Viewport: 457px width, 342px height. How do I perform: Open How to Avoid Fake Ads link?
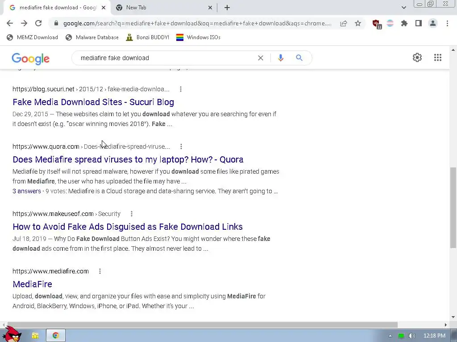coord(128,227)
